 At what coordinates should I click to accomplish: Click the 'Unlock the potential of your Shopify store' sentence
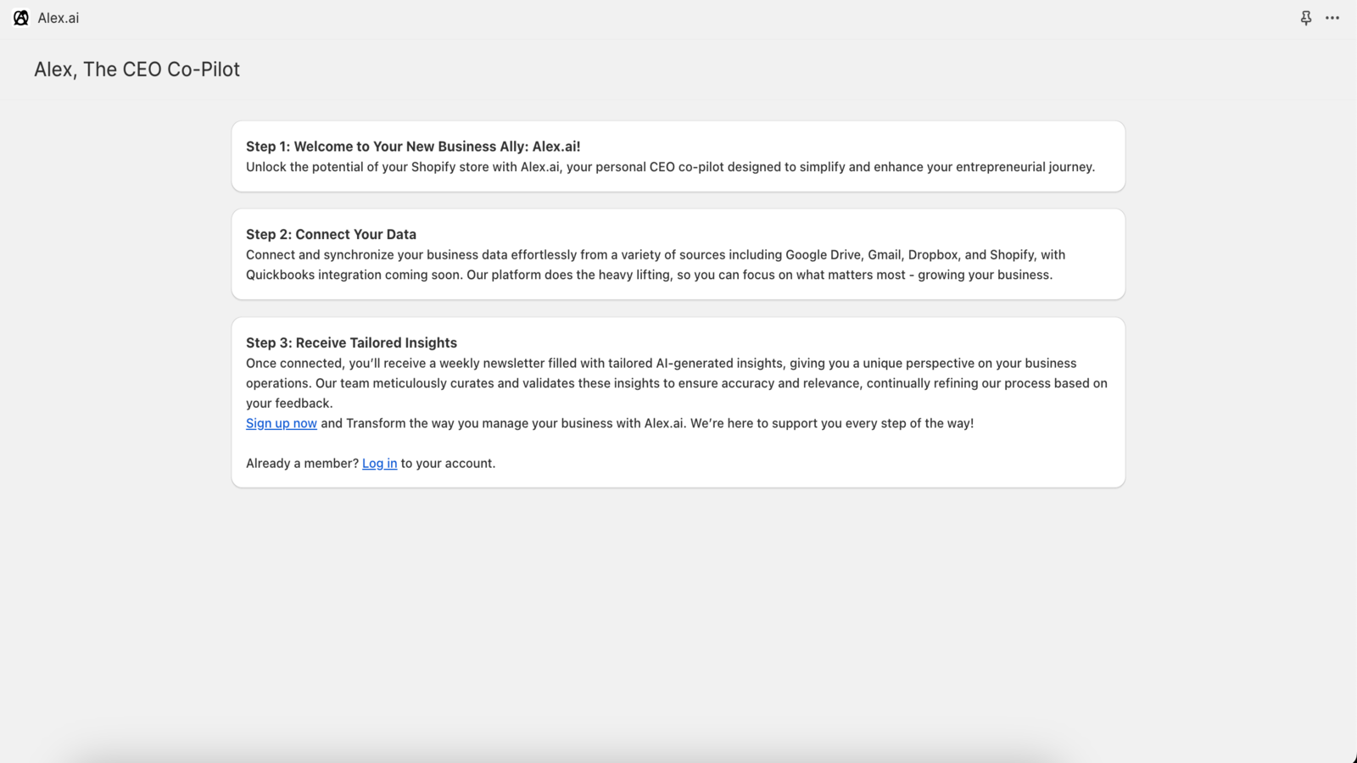(x=670, y=167)
